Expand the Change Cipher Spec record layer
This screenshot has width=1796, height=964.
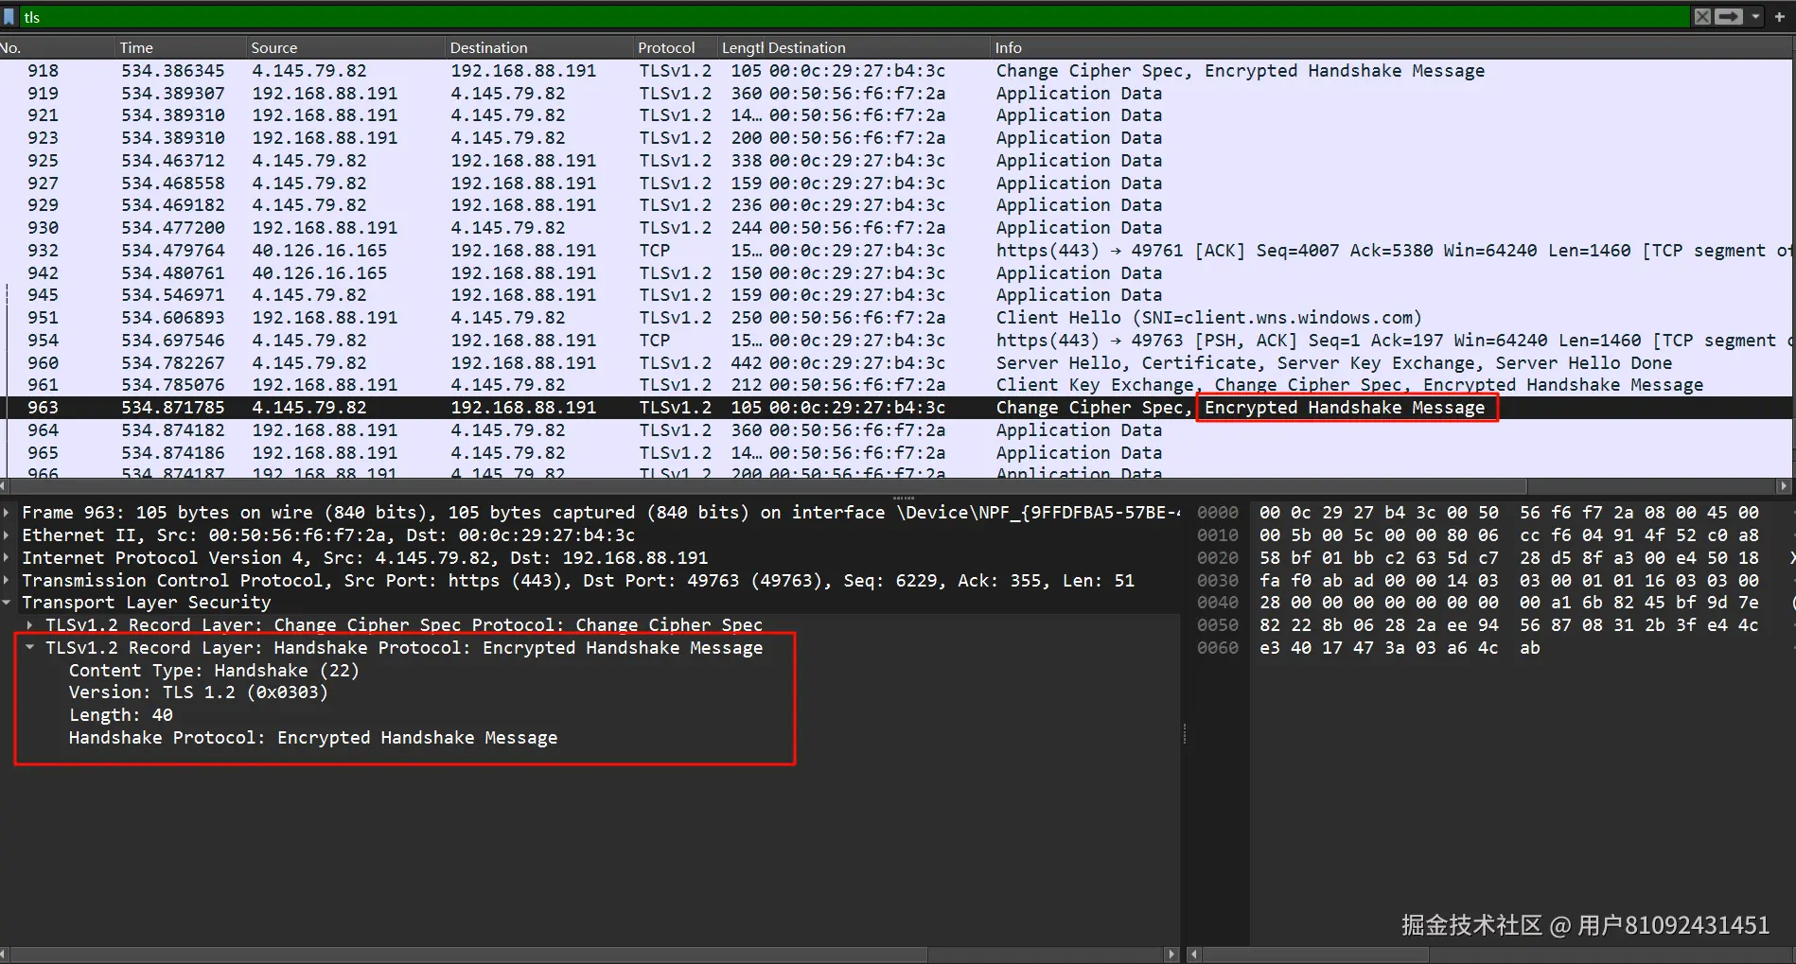point(30,625)
